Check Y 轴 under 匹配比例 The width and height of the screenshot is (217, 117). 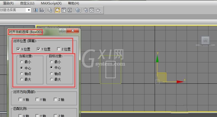37,115
